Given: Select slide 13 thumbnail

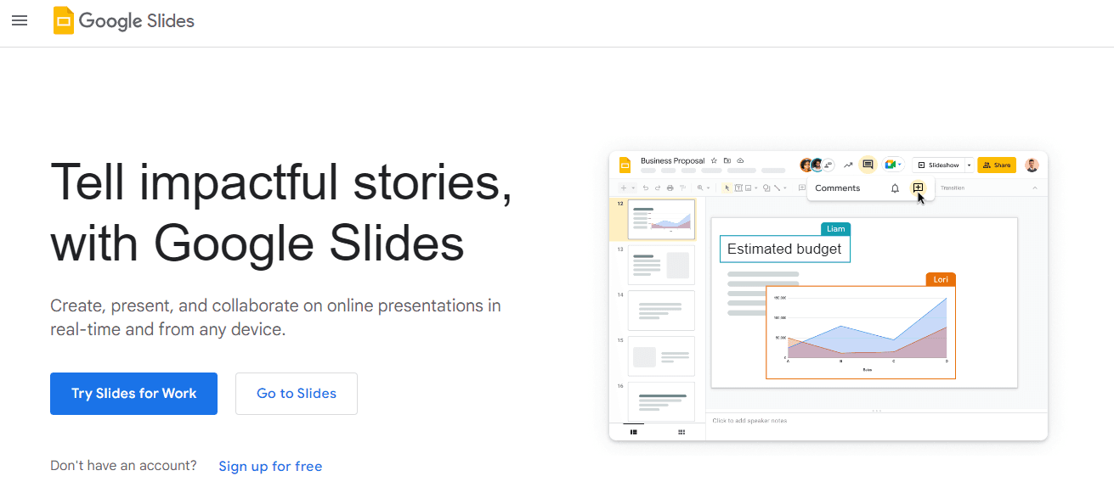Looking at the screenshot, I should (x=661, y=265).
